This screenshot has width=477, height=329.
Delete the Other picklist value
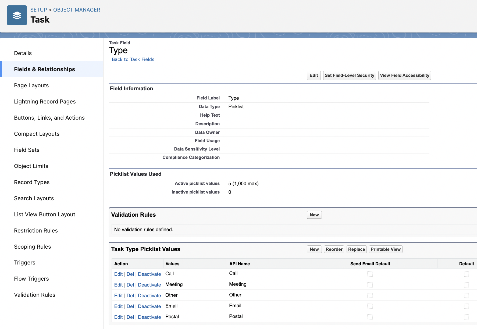[130, 296]
